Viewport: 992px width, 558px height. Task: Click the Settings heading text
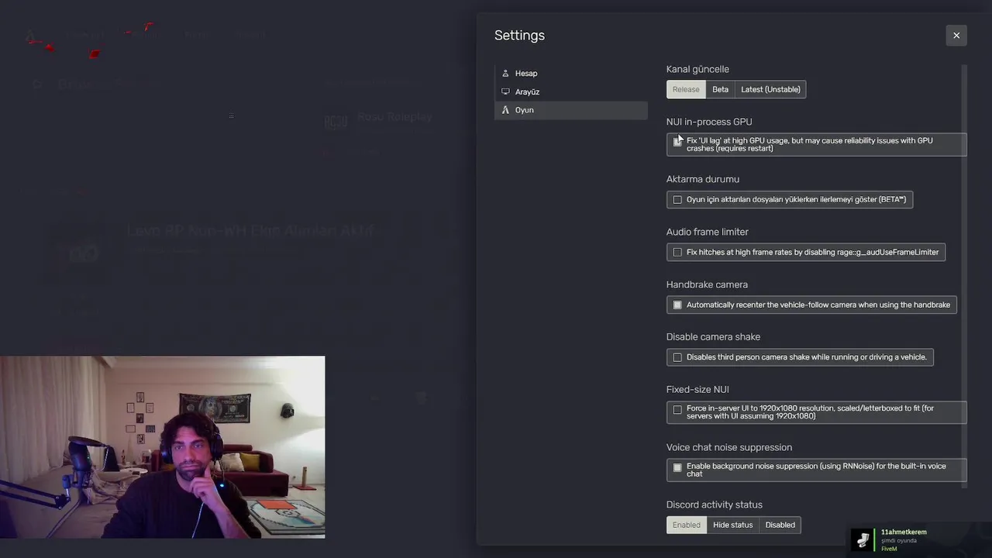(x=519, y=36)
